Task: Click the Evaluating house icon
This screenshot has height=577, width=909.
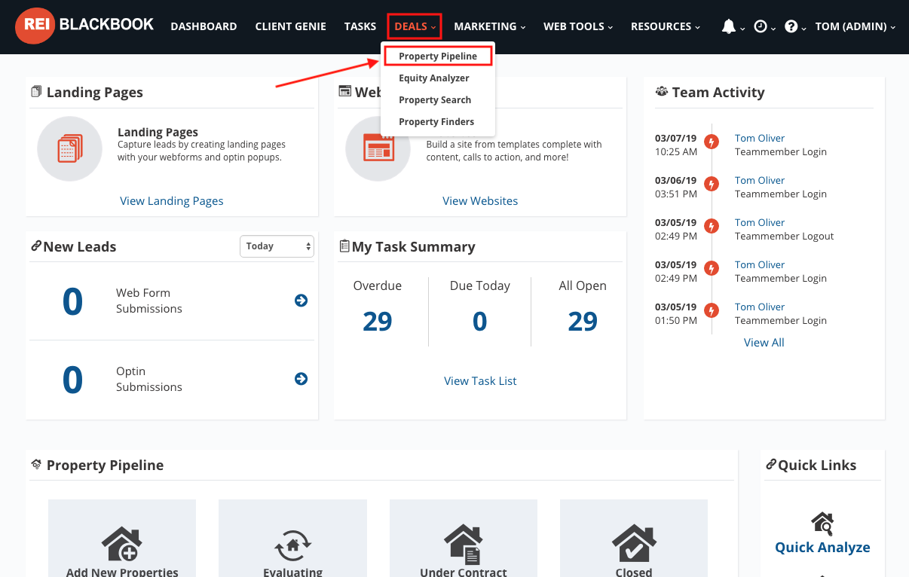Action: click(293, 545)
